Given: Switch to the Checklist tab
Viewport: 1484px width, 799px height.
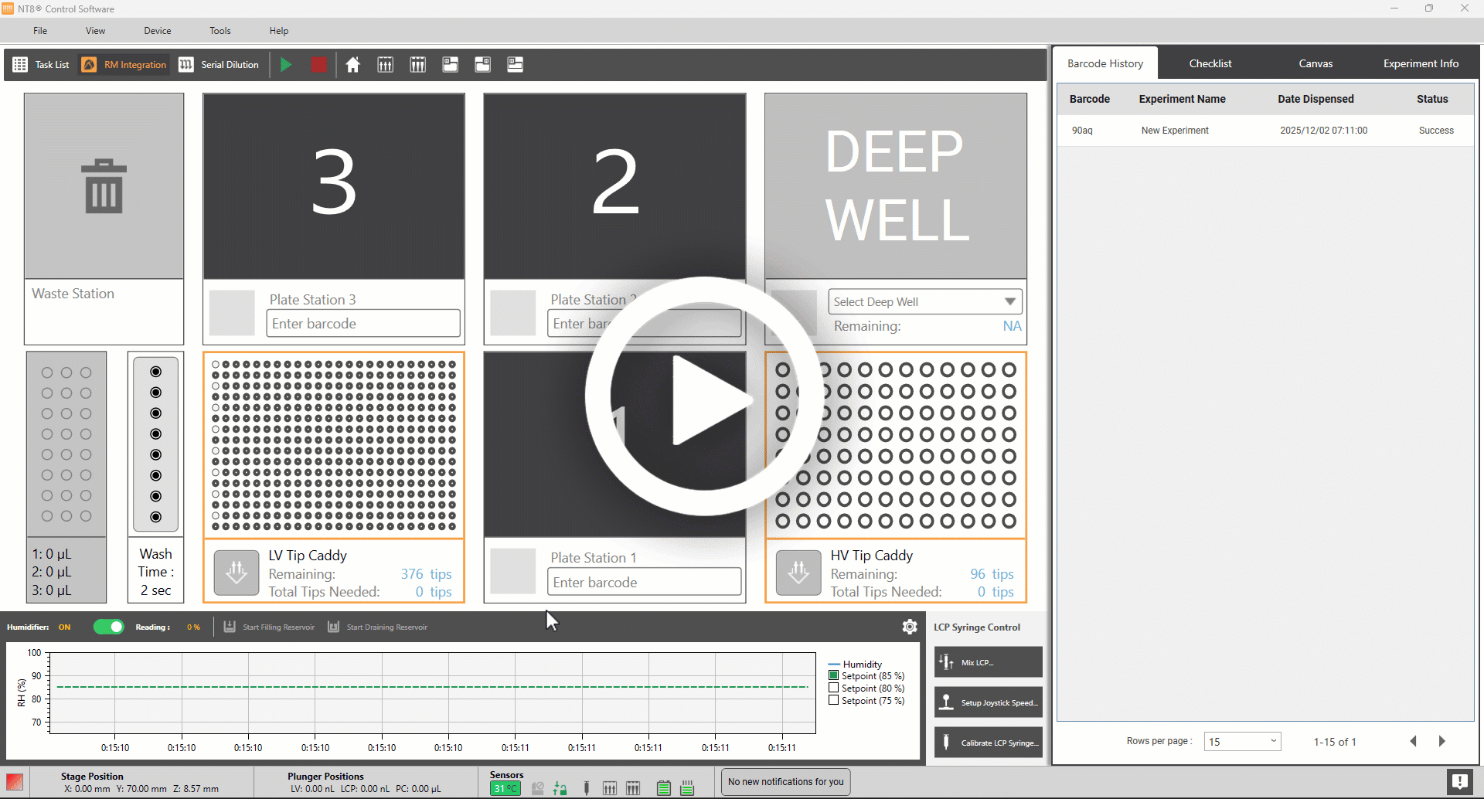Looking at the screenshot, I should (x=1210, y=63).
